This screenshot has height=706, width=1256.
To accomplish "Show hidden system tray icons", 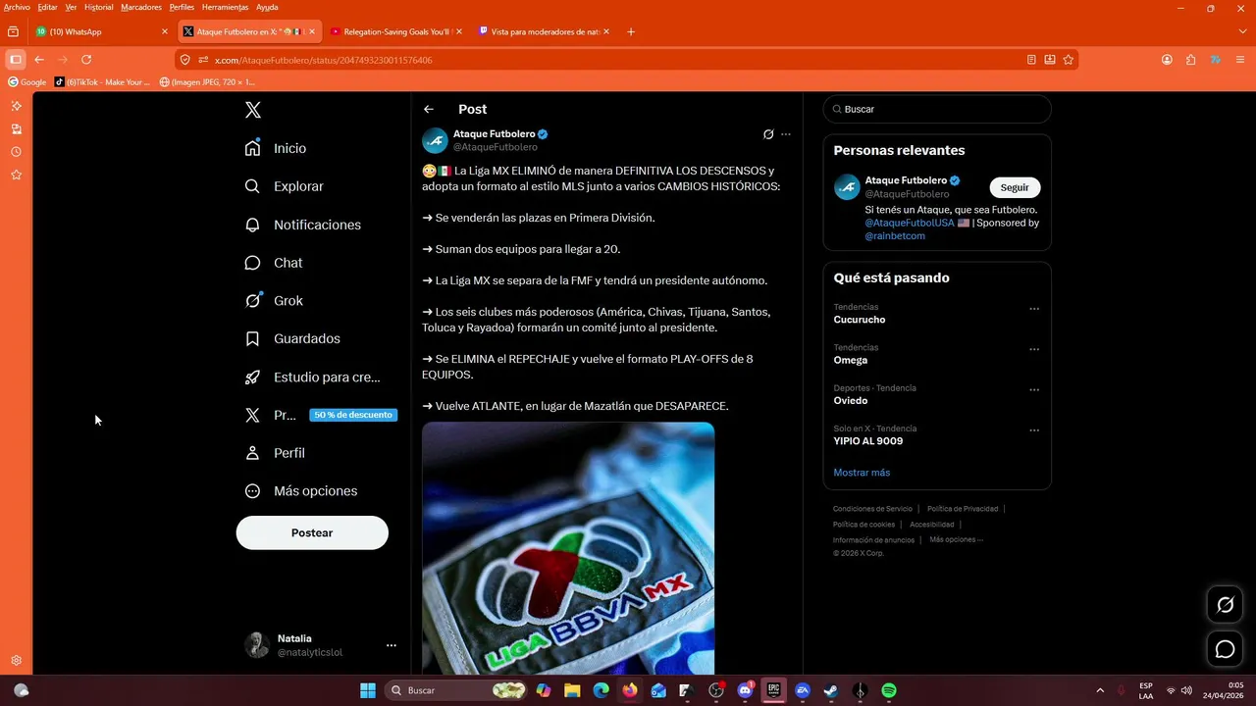I will coord(1099,690).
